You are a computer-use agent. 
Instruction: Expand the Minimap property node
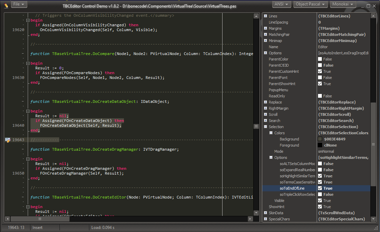tap(266, 41)
